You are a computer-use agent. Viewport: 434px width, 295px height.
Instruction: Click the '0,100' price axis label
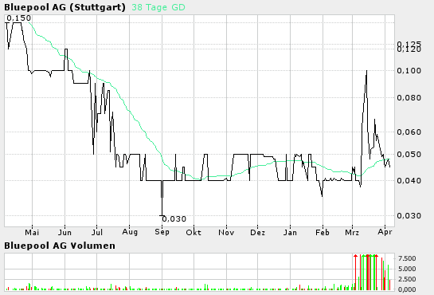(409, 71)
